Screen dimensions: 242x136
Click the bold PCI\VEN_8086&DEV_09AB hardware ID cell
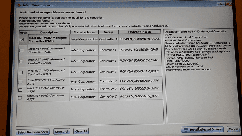pos(140,39)
